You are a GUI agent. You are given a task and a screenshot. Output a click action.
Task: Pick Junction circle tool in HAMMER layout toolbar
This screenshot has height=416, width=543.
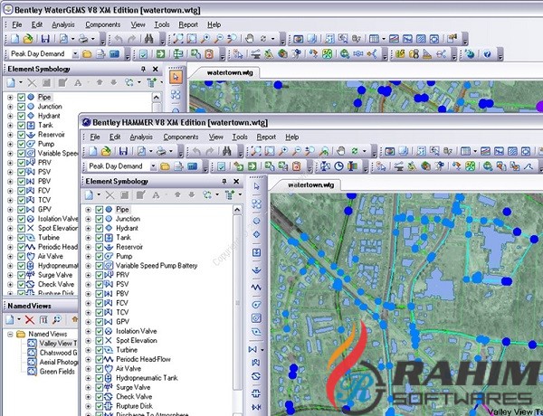point(257,221)
